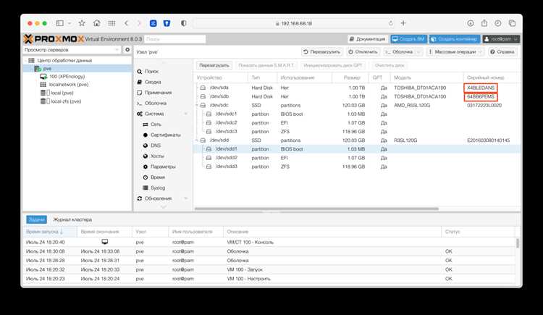The width and height of the screenshot is (543, 315).
Task: Click the node Перезагрузить button with the reload icon
Action: click(321, 52)
